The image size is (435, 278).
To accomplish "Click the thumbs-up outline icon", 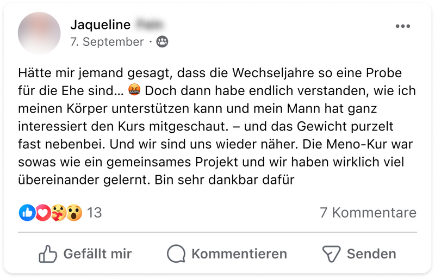I will tap(48, 254).
